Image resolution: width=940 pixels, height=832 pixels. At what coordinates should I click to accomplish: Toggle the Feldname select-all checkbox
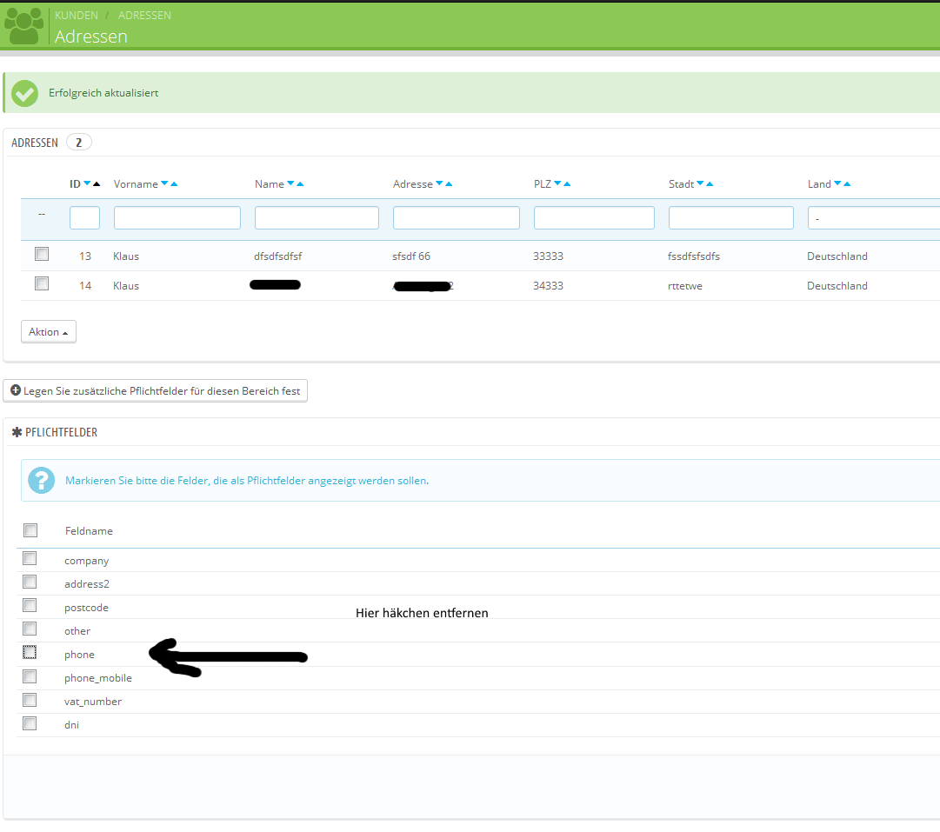(30, 530)
